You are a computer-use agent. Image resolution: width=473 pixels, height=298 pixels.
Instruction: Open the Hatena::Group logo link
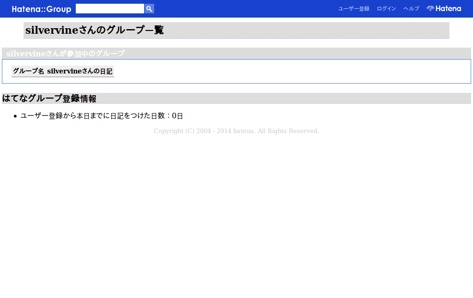click(41, 9)
